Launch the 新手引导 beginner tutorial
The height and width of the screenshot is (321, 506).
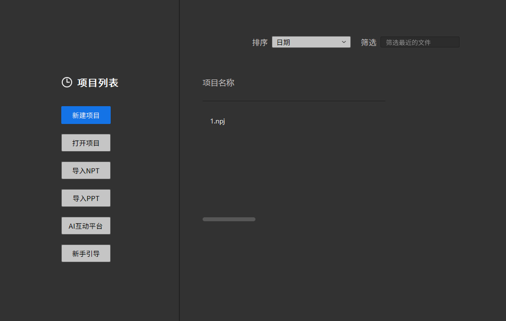click(x=85, y=253)
